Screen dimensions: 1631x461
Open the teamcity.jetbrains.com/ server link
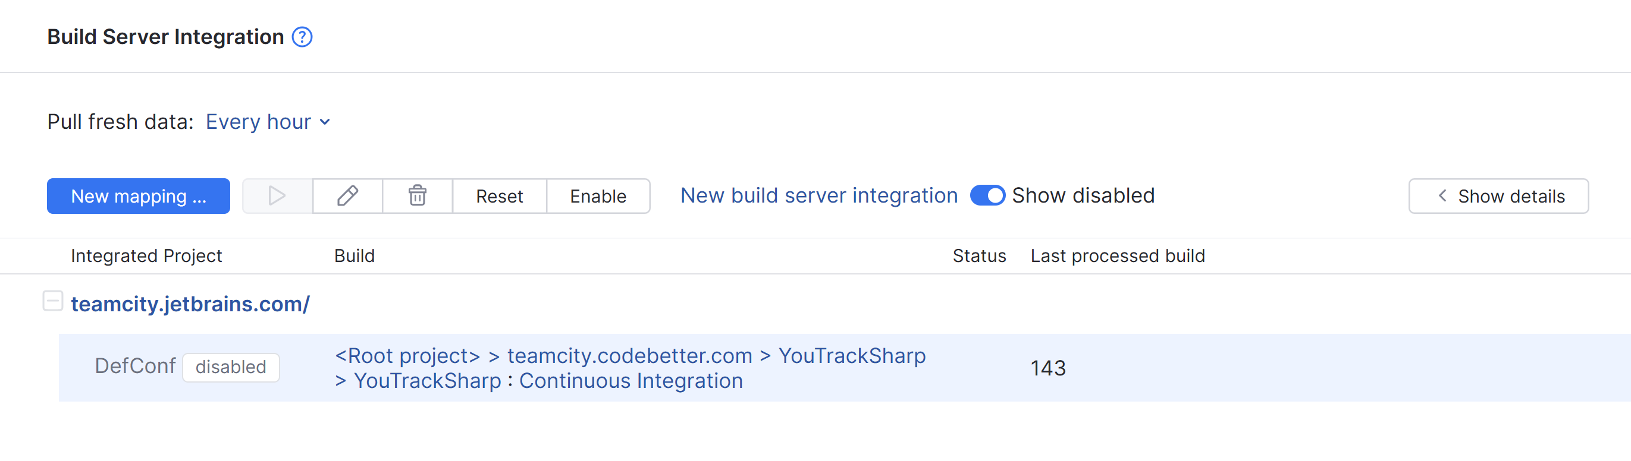(x=190, y=304)
